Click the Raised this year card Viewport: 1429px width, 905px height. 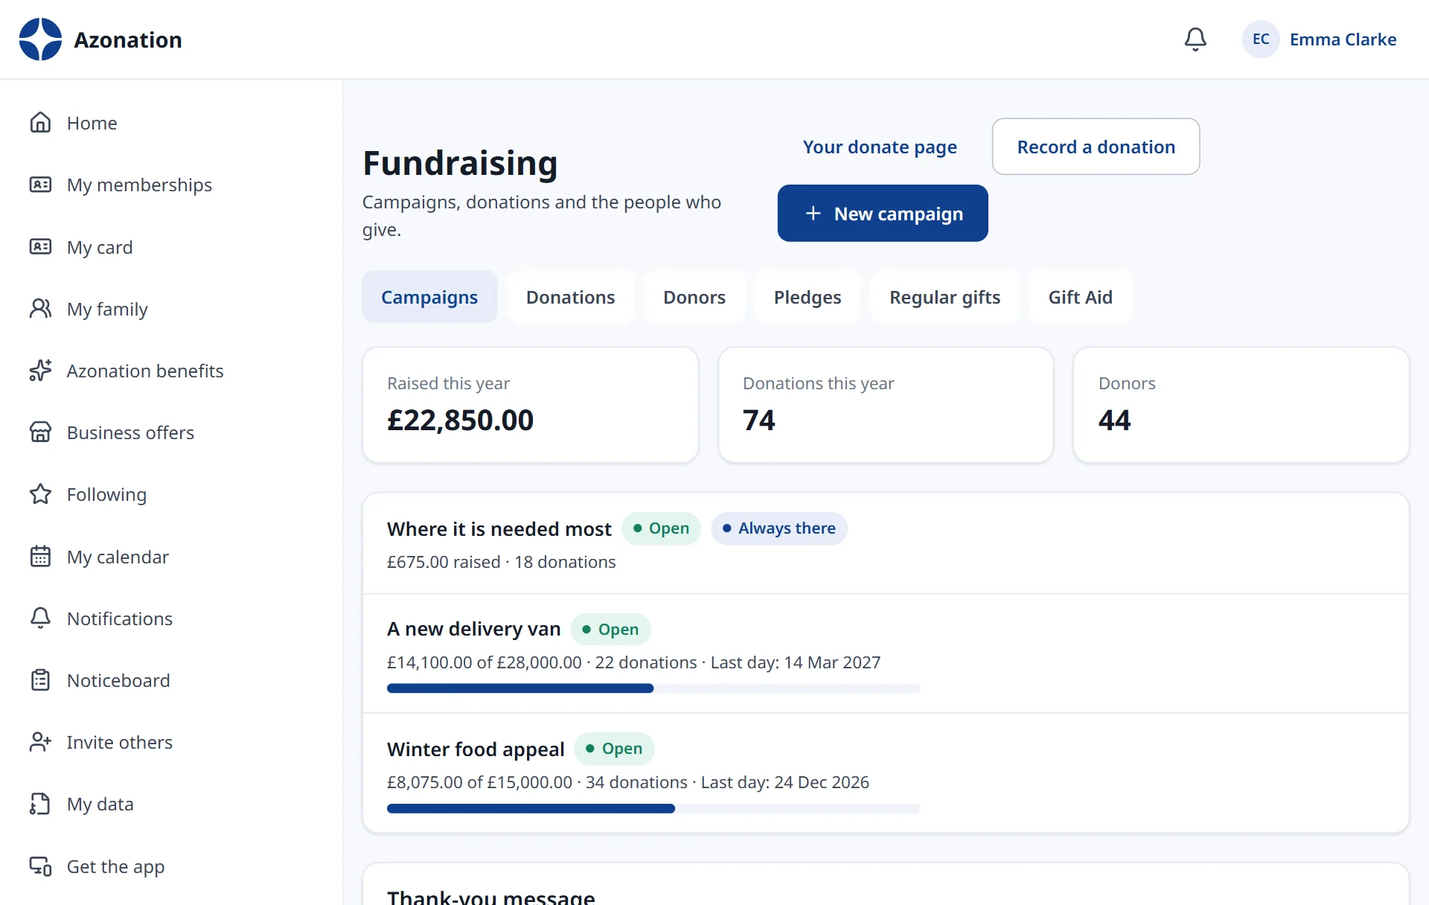[531, 405]
